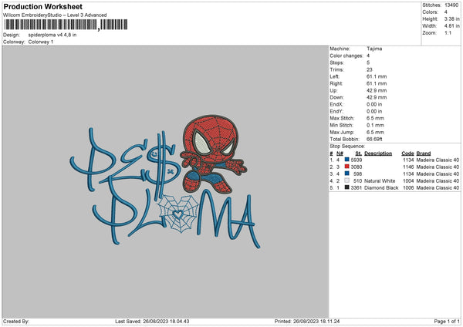Click the 'Colorway 1' value
The image size is (463, 327).
click(41, 42)
